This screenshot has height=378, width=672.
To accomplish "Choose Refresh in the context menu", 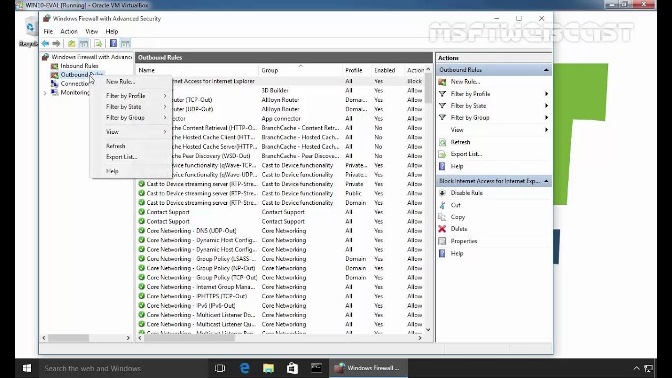I will (131, 146).
